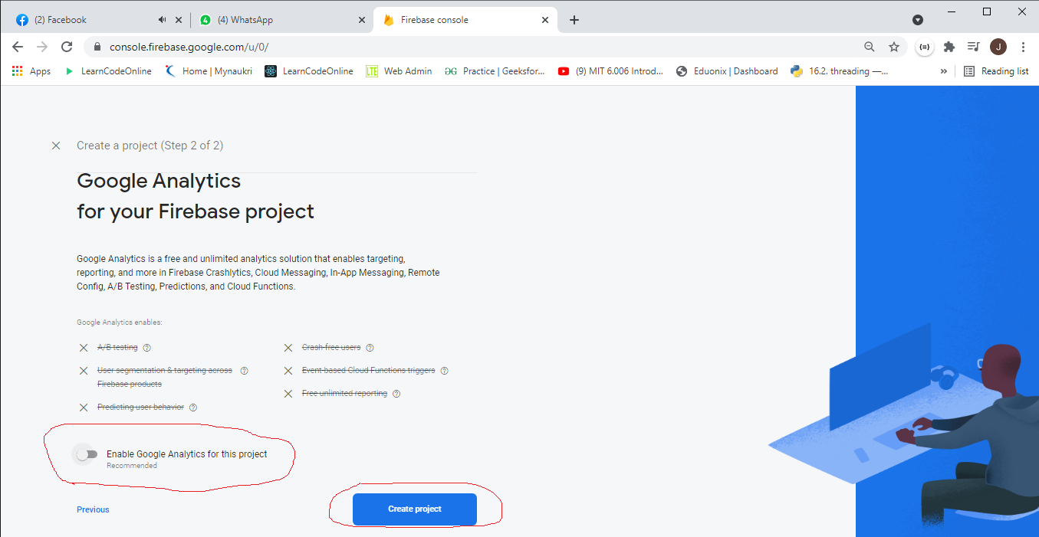The width and height of the screenshot is (1039, 537).
Task: Open the curly-braces extension icon
Action: pos(925,47)
